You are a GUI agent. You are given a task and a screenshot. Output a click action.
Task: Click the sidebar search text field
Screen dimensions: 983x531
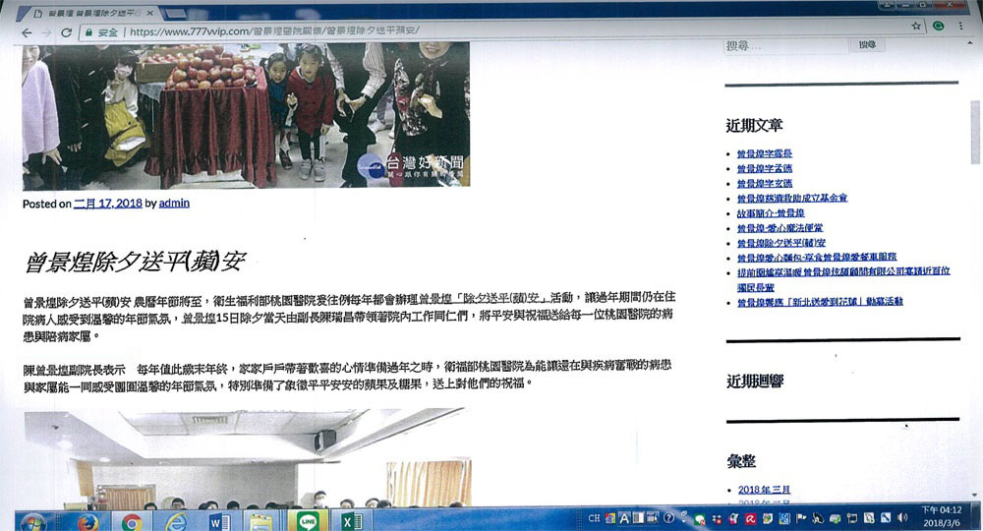pos(784,45)
